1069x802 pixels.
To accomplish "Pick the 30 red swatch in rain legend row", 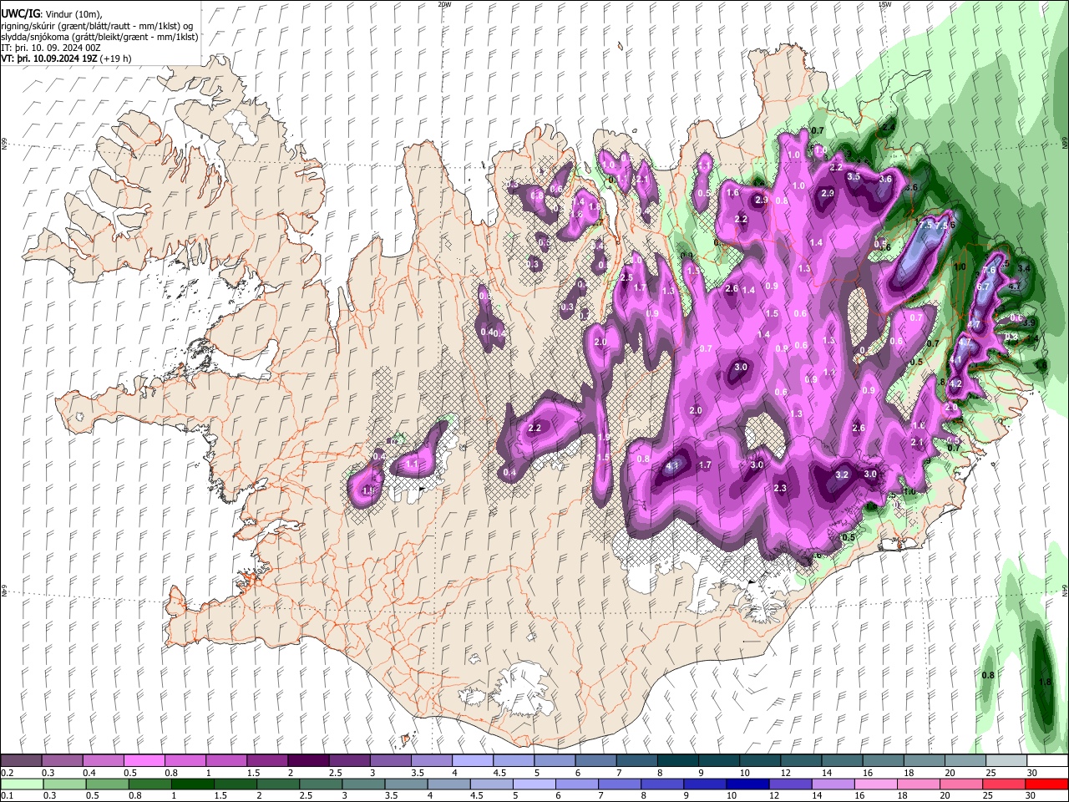I will (x=1047, y=784).
